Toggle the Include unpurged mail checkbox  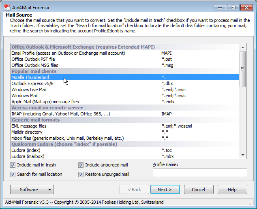pos(81,165)
